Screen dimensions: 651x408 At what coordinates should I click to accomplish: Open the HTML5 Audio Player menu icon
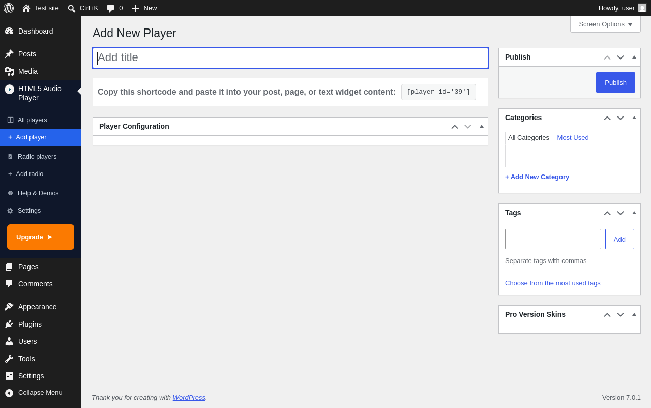[10, 89]
